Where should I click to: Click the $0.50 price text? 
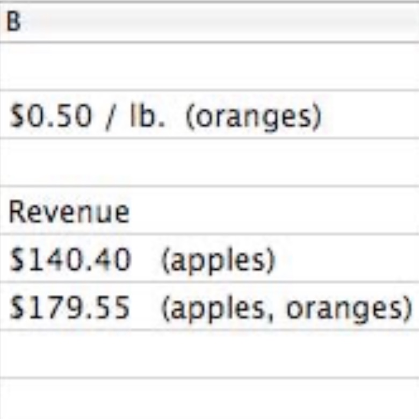point(51,116)
